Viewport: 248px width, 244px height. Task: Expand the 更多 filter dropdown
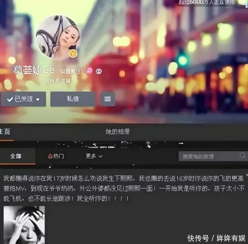[94, 156]
